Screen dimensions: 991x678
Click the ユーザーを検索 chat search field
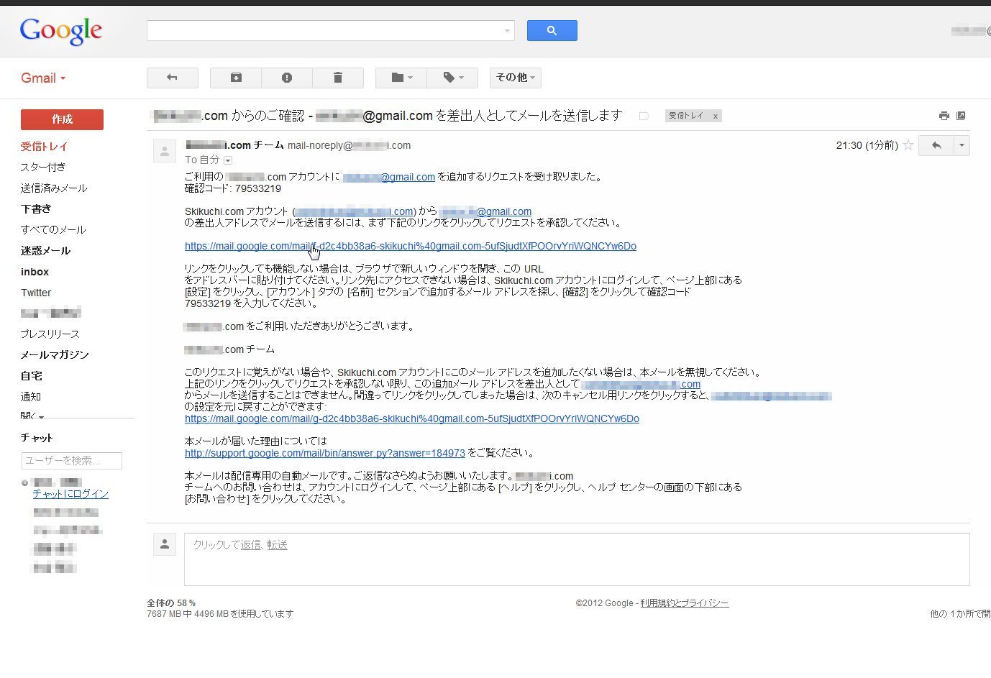point(72,460)
